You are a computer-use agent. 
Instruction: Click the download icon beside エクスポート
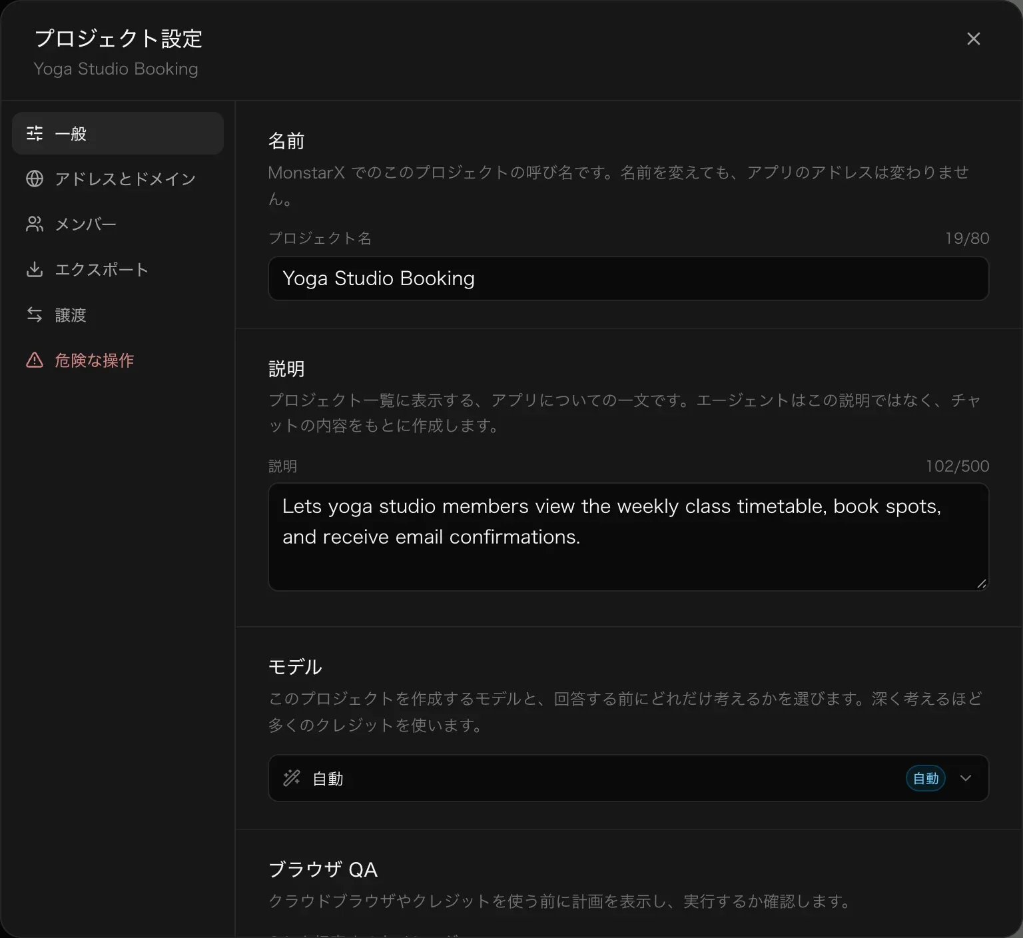35,269
